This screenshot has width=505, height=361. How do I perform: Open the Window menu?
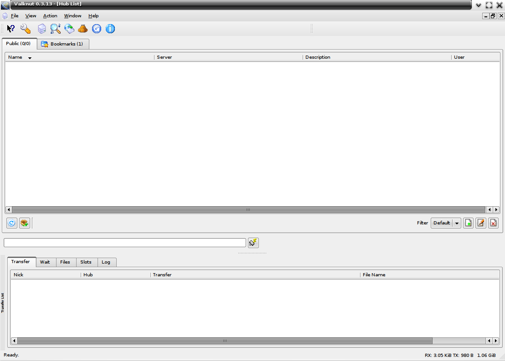[x=73, y=16]
